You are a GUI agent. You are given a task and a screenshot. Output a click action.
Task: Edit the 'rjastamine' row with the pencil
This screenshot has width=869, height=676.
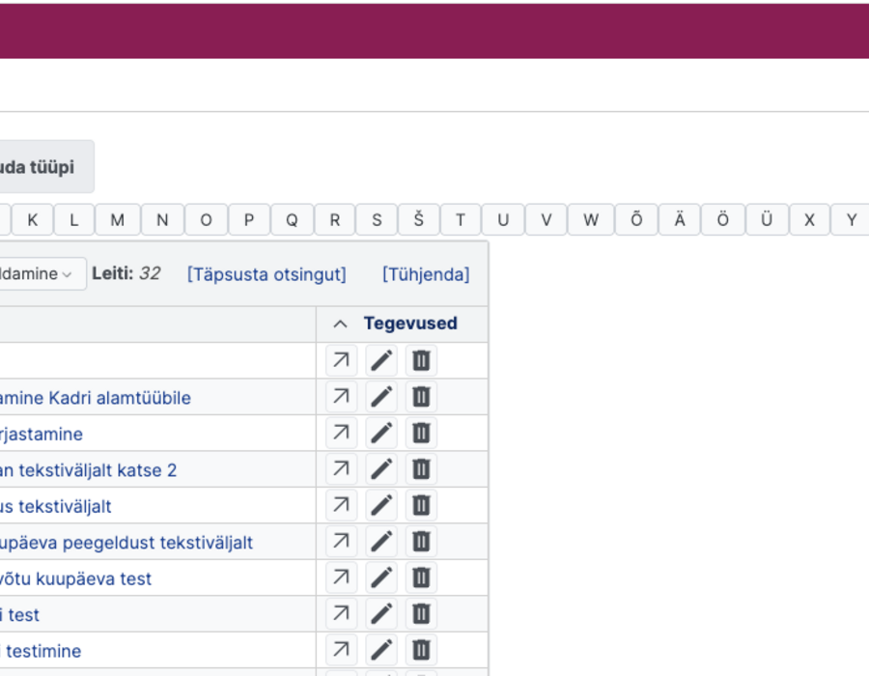coord(381,433)
